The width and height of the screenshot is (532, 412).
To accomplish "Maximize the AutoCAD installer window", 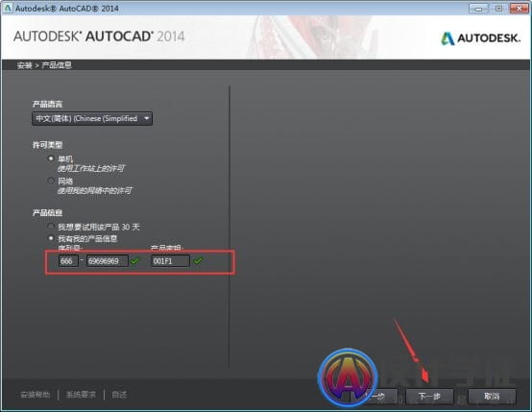I will click(498, 8).
